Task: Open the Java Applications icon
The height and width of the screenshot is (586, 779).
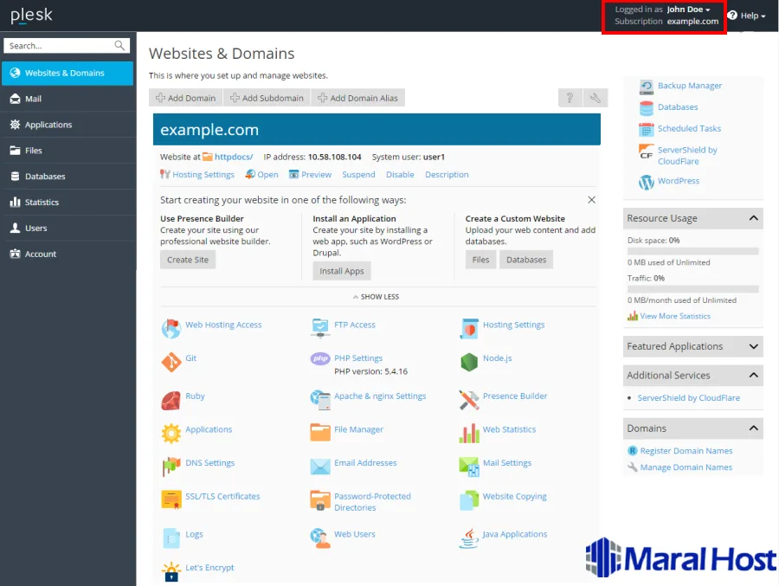Action: (x=469, y=538)
